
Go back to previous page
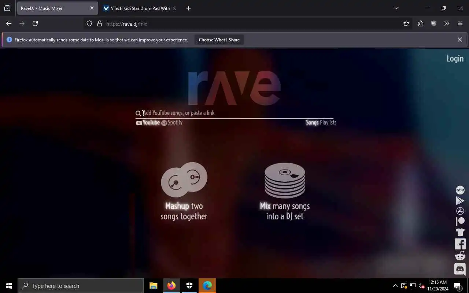[9, 24]
